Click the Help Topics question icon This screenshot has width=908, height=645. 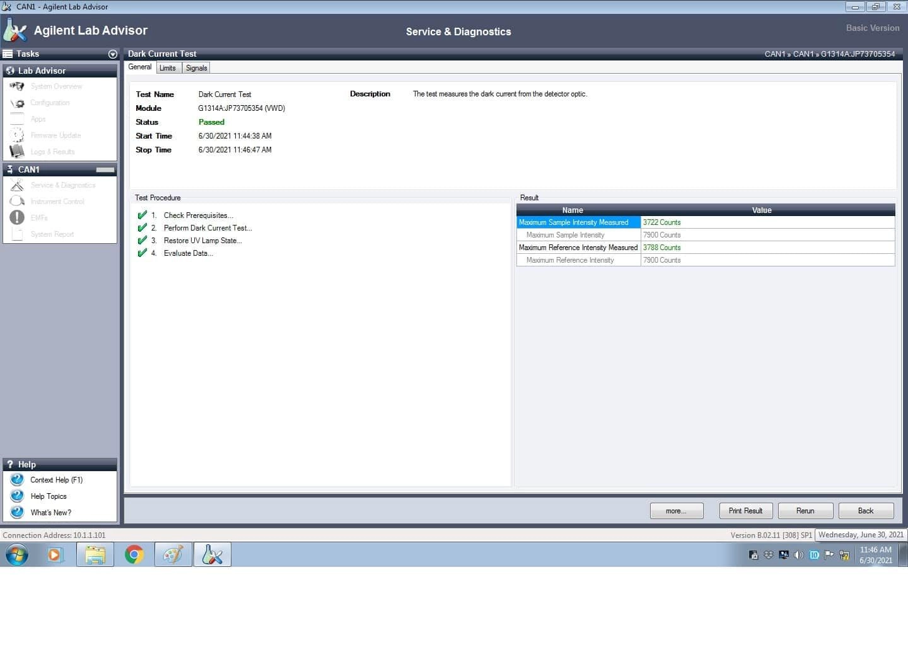click(17, 496)
